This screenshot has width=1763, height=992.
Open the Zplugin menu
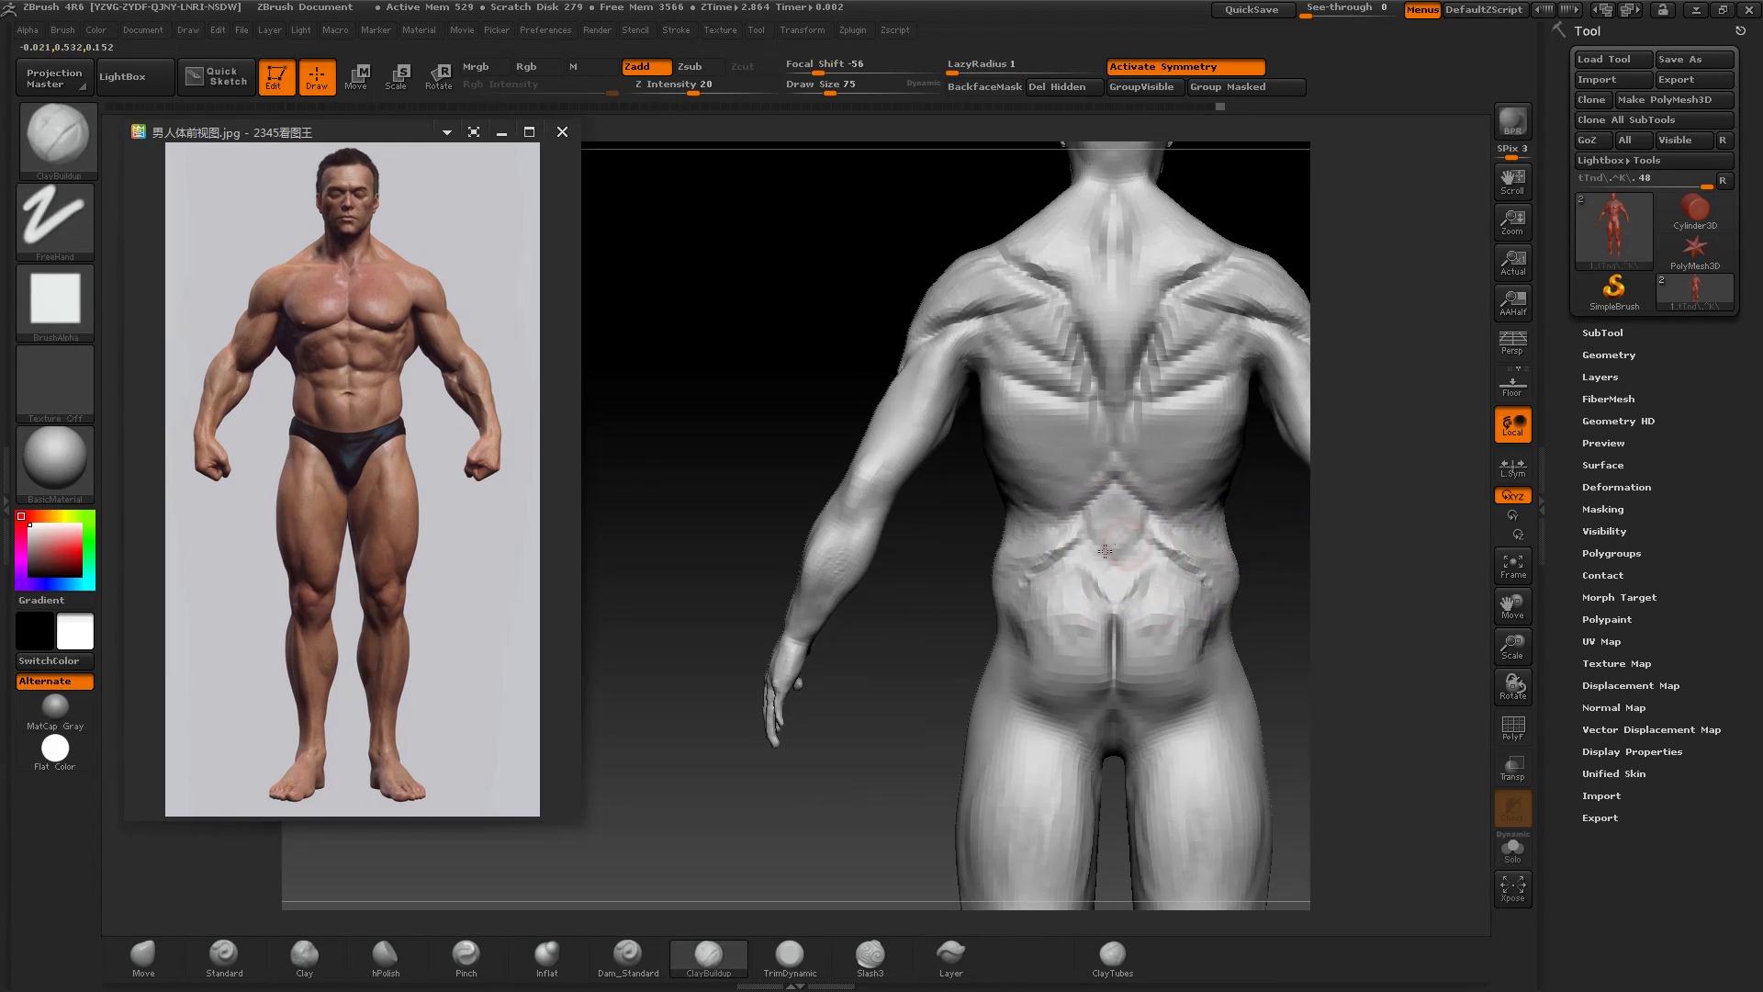(852, 30)
